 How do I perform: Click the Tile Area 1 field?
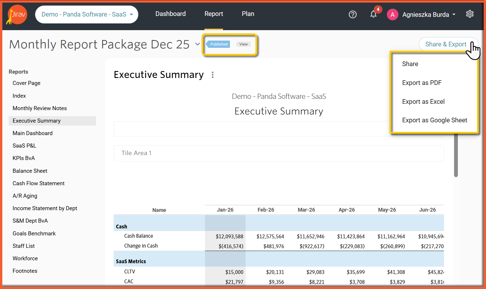coord(278,153)
